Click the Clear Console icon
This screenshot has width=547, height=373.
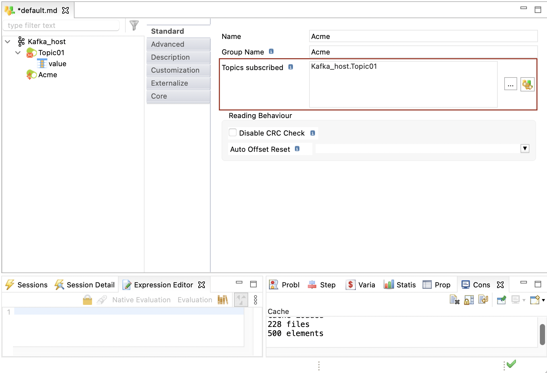[454, 300]
